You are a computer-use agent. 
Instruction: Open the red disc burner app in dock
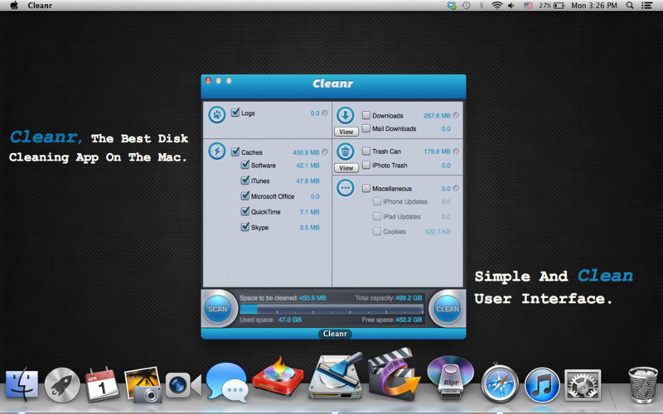[x=278, y=377]
